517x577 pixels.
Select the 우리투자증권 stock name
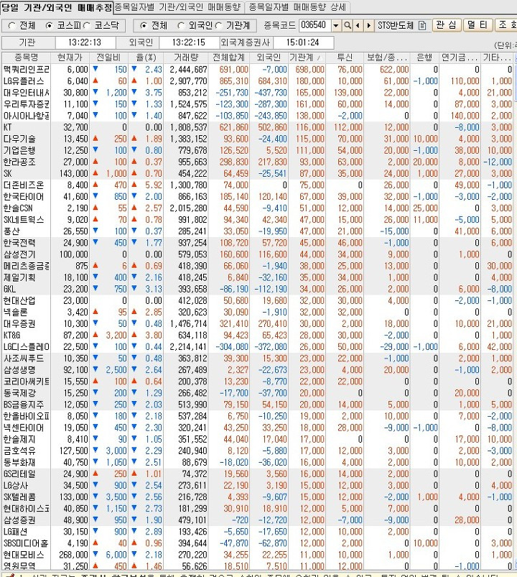(26, 104)
